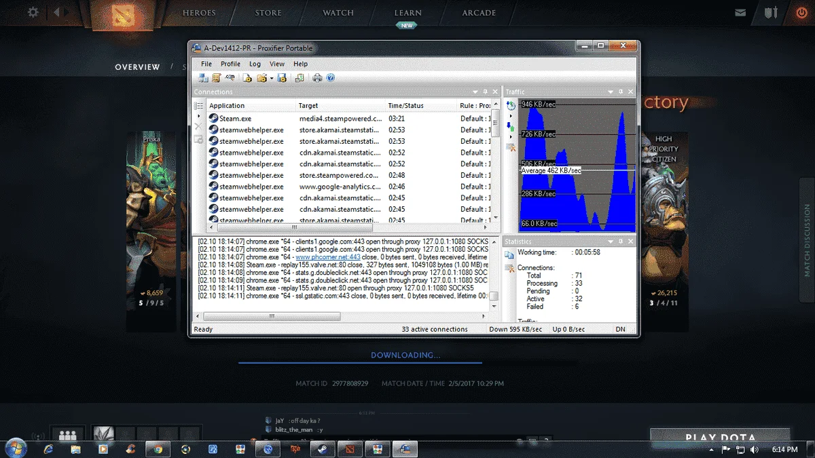815x458 pixels.
Task: Open the HEROES tab in Dota
Action: point(199,13)
